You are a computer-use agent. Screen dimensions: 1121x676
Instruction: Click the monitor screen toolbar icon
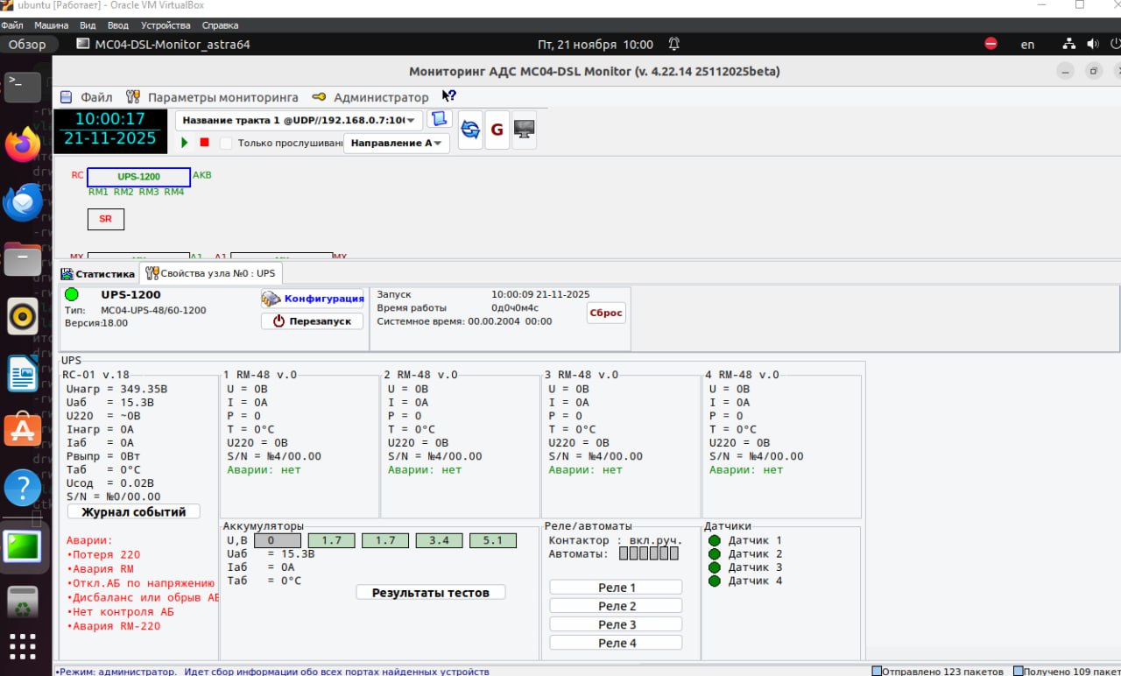524,130
